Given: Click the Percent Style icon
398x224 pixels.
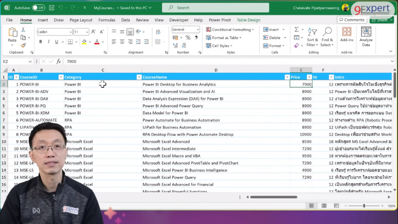Looking at the screenshot, I should pyautogui.click(x=188, y=37).
